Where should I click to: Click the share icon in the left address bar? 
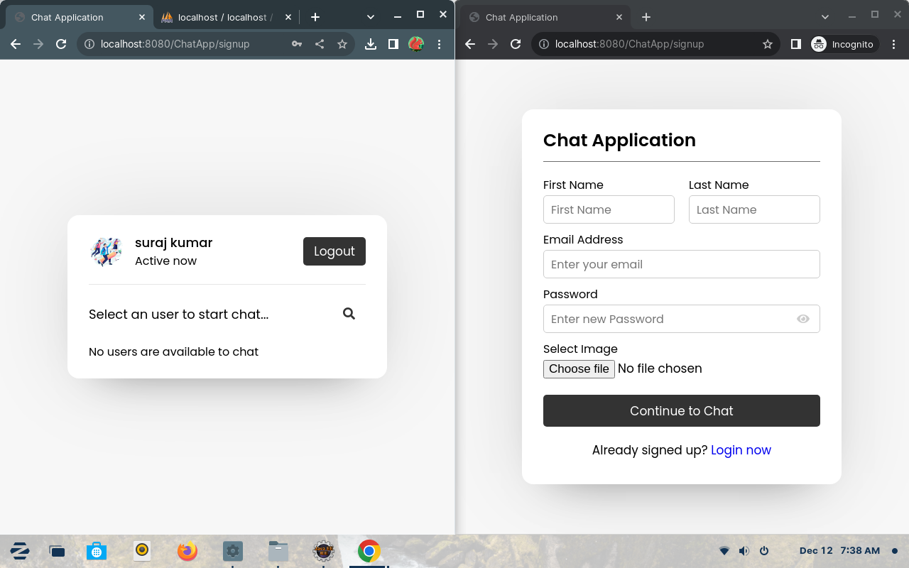[x=320, y=44]
